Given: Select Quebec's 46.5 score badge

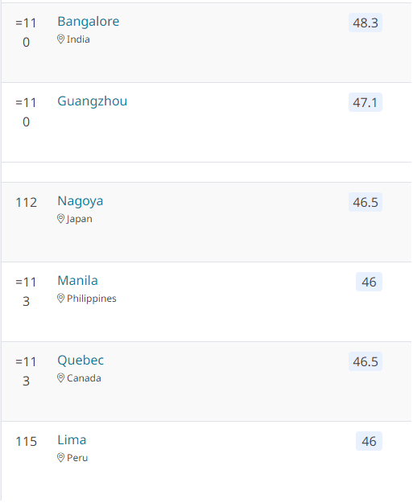Looking at the screenshot, I should 366,361.
